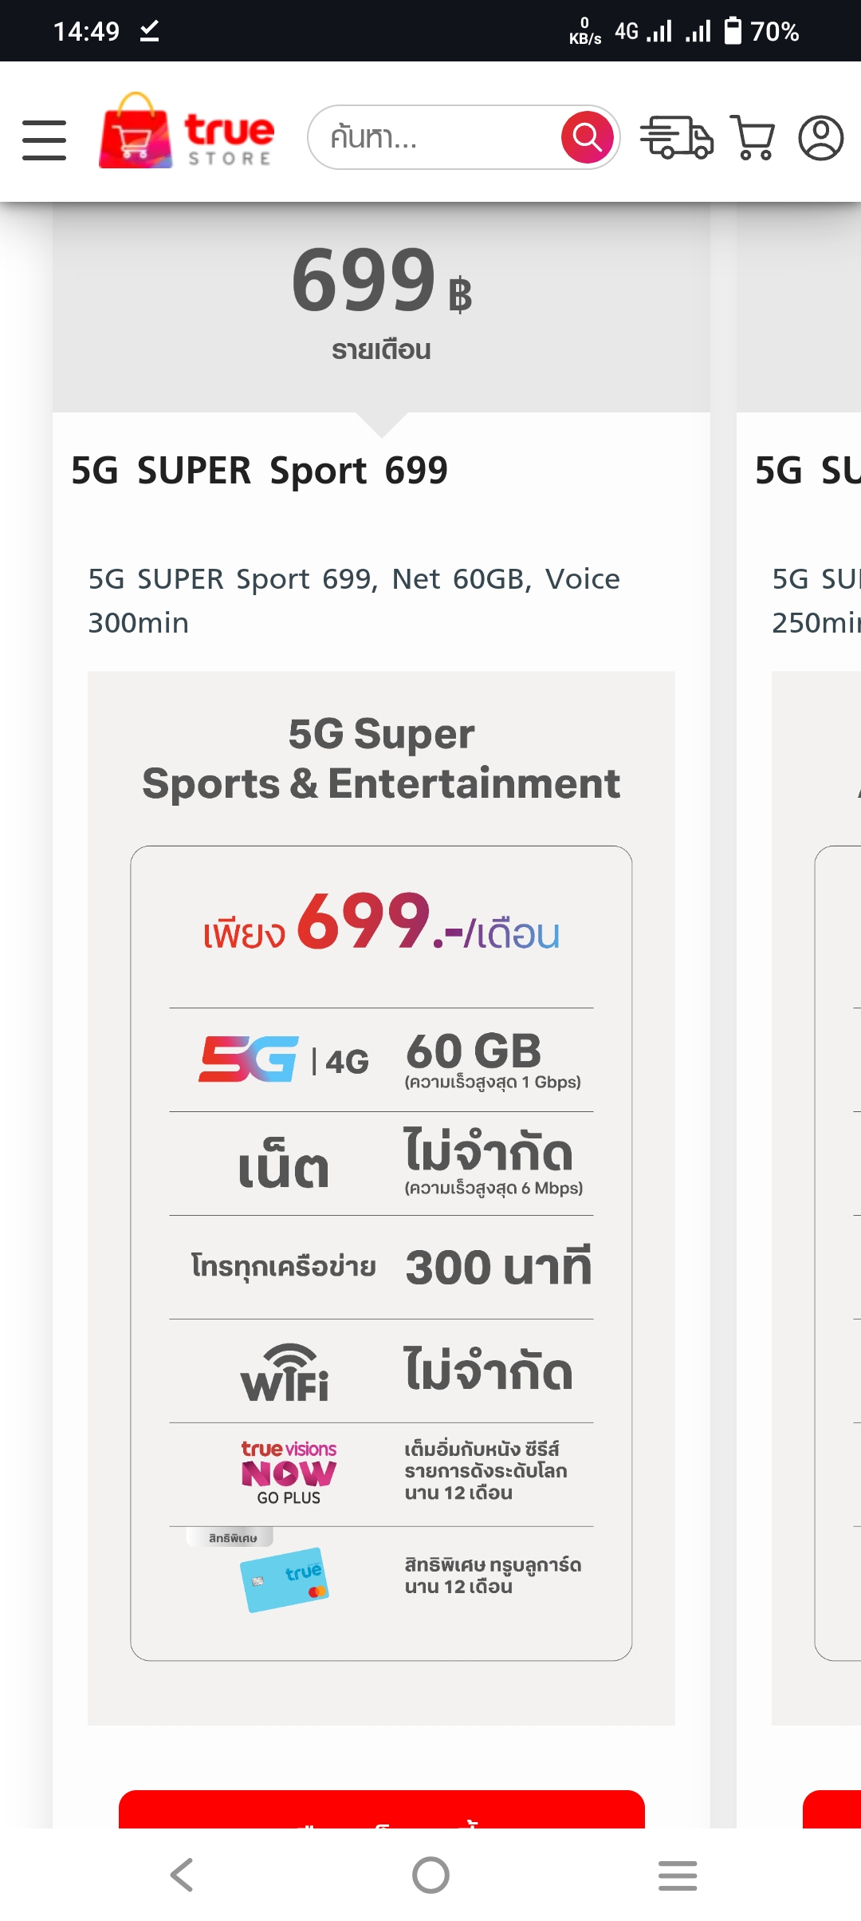Open delivery tracking truck icon

pos(676,137)
